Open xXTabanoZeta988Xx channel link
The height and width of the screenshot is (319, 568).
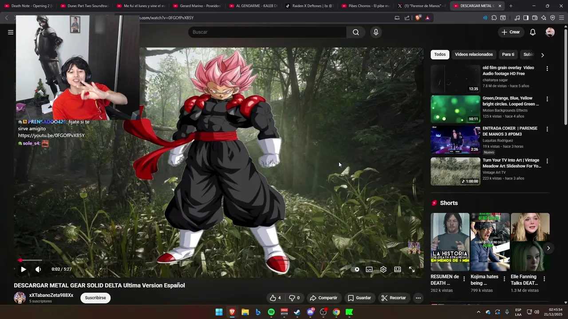[x=51, y=295]
